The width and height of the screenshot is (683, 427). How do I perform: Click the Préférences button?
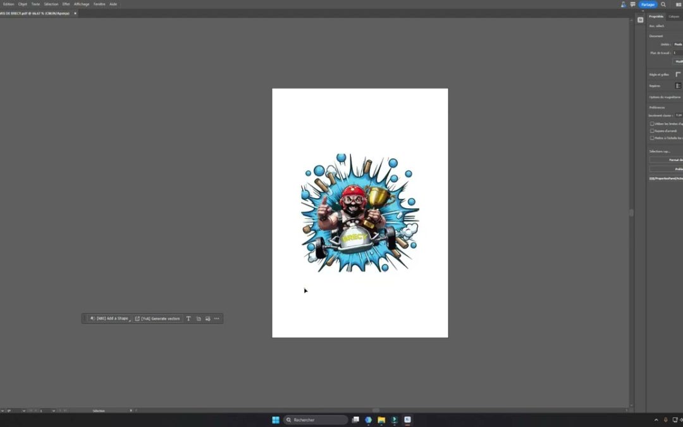667,169
